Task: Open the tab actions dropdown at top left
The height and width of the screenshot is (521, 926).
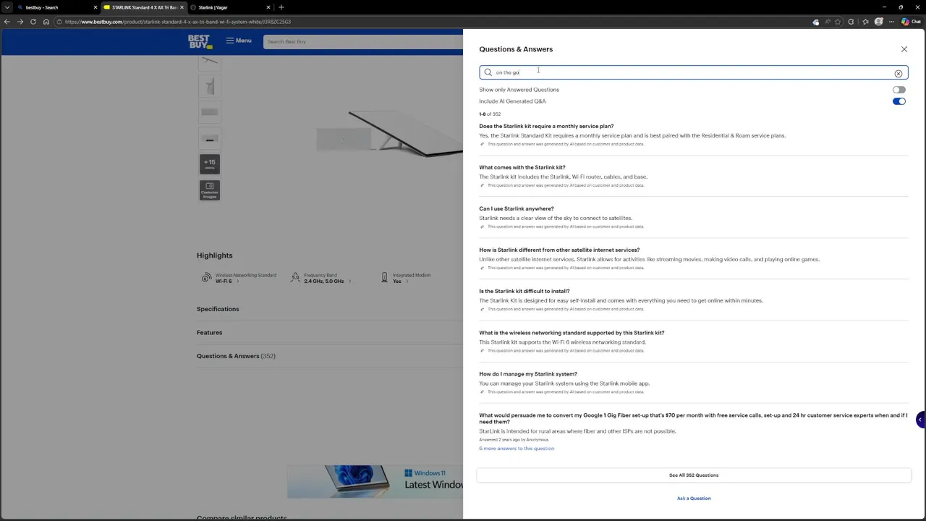Action: pyautogui.click(x=7, y=7)
